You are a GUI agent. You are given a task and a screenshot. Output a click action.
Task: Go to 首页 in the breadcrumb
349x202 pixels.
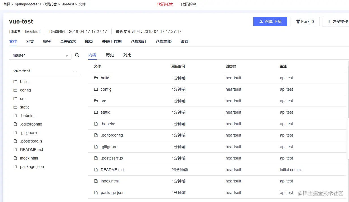tap(7, 4)
